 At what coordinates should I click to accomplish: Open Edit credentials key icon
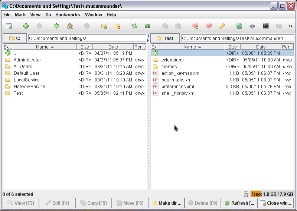222,26
